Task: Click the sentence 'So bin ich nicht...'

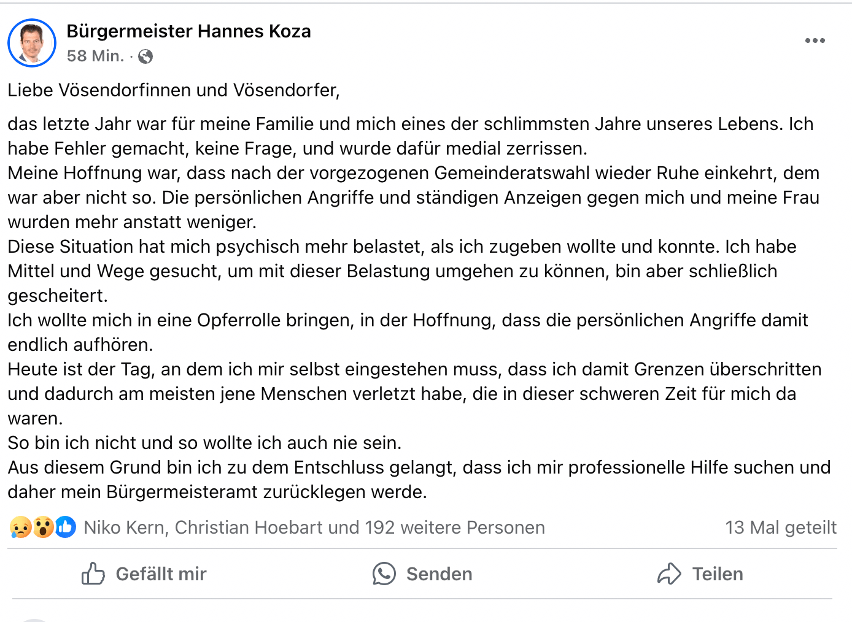Action: click(204, 443)
